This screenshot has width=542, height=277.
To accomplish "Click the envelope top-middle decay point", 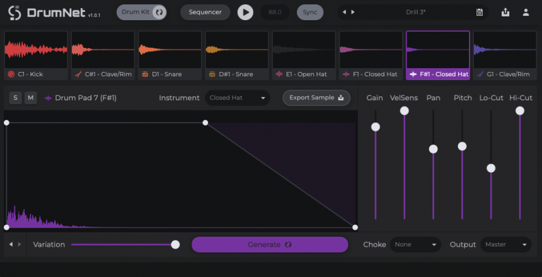I will (x=205, y=122).
